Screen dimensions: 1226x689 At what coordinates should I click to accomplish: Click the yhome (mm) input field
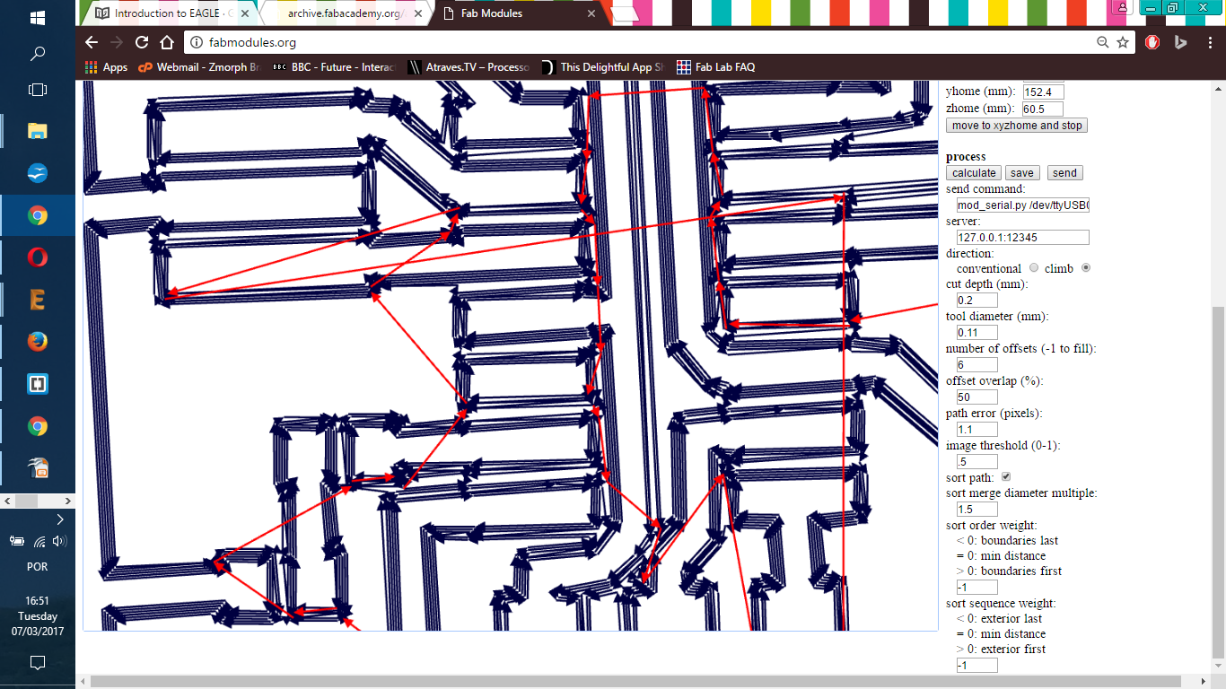click(x=1043, y=92)
